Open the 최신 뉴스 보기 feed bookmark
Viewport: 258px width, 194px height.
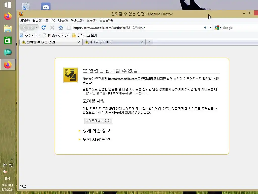tap(85, 35)
